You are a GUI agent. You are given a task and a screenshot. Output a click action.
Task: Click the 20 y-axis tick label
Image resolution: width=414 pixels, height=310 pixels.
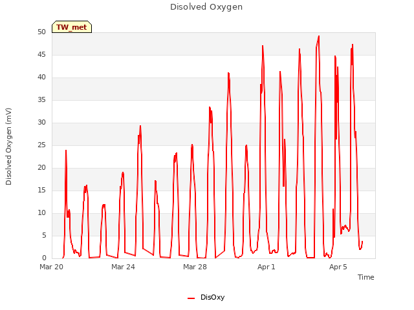(x=41, y=168)
